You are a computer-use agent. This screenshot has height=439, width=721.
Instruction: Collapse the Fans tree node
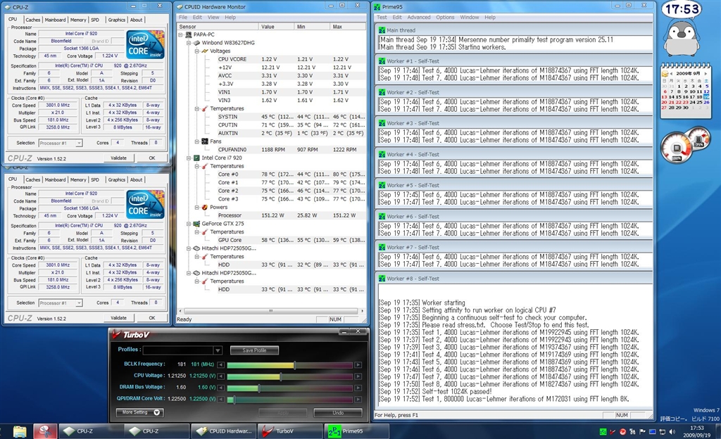click(x=196, y=141)
